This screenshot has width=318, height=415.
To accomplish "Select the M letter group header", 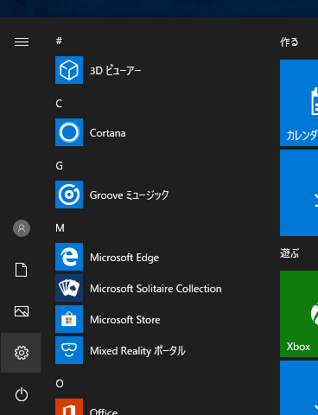I will click(x=60, y=228).
